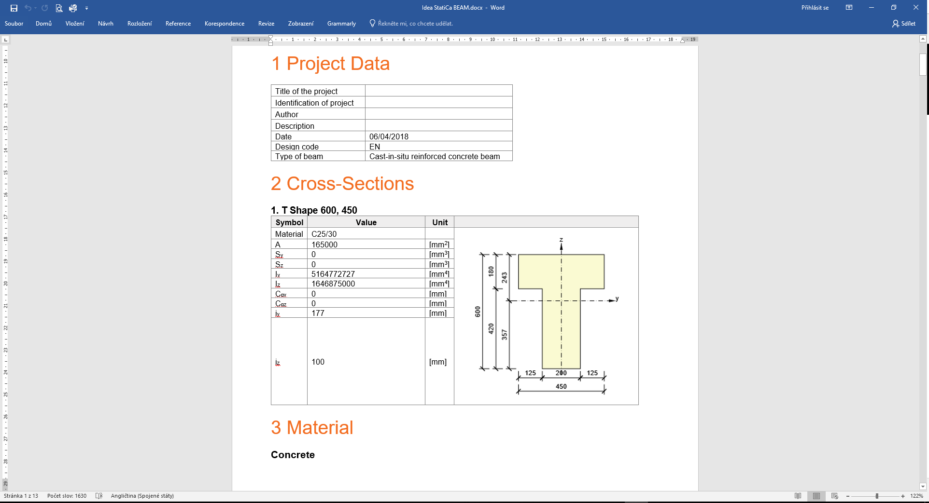929x503 pixels.
Task: Expand the Customize Quick Access Toolbar dropdown
Action: [x=86, y=8]
